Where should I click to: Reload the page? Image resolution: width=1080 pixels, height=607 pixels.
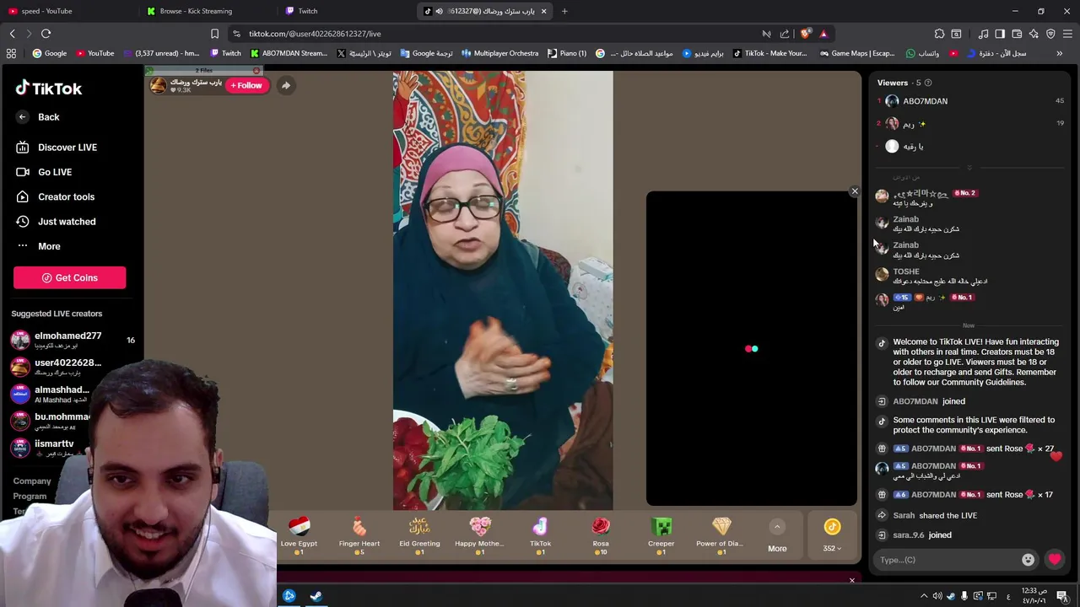coord(46,34)
